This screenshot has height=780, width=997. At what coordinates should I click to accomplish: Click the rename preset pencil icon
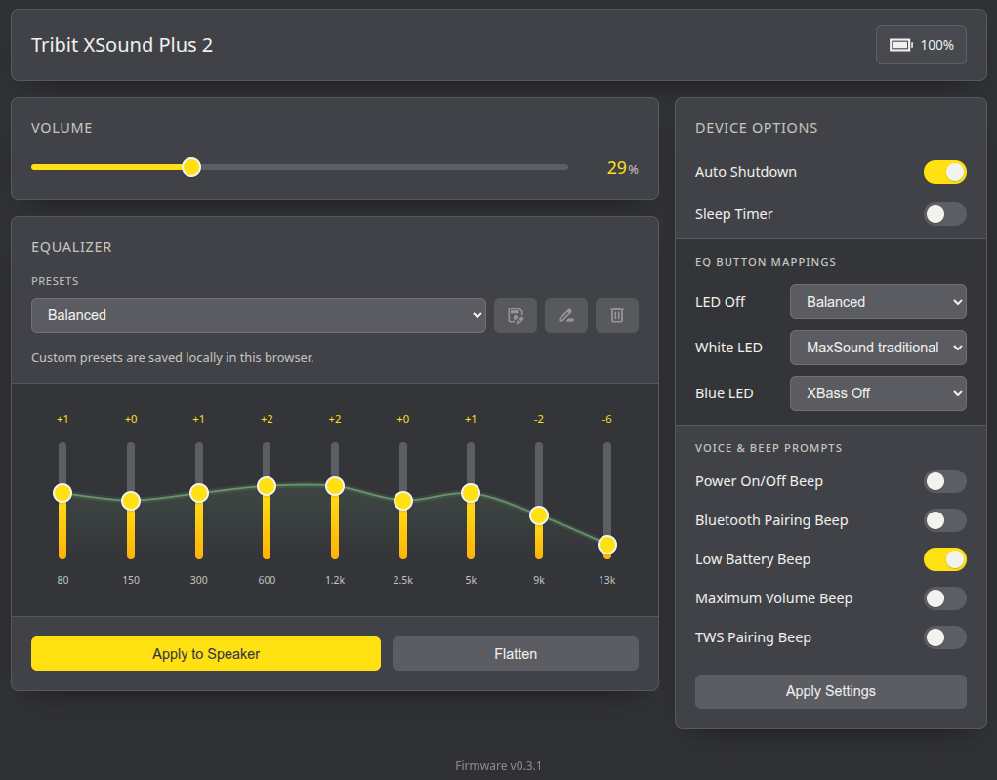[566, 315]
